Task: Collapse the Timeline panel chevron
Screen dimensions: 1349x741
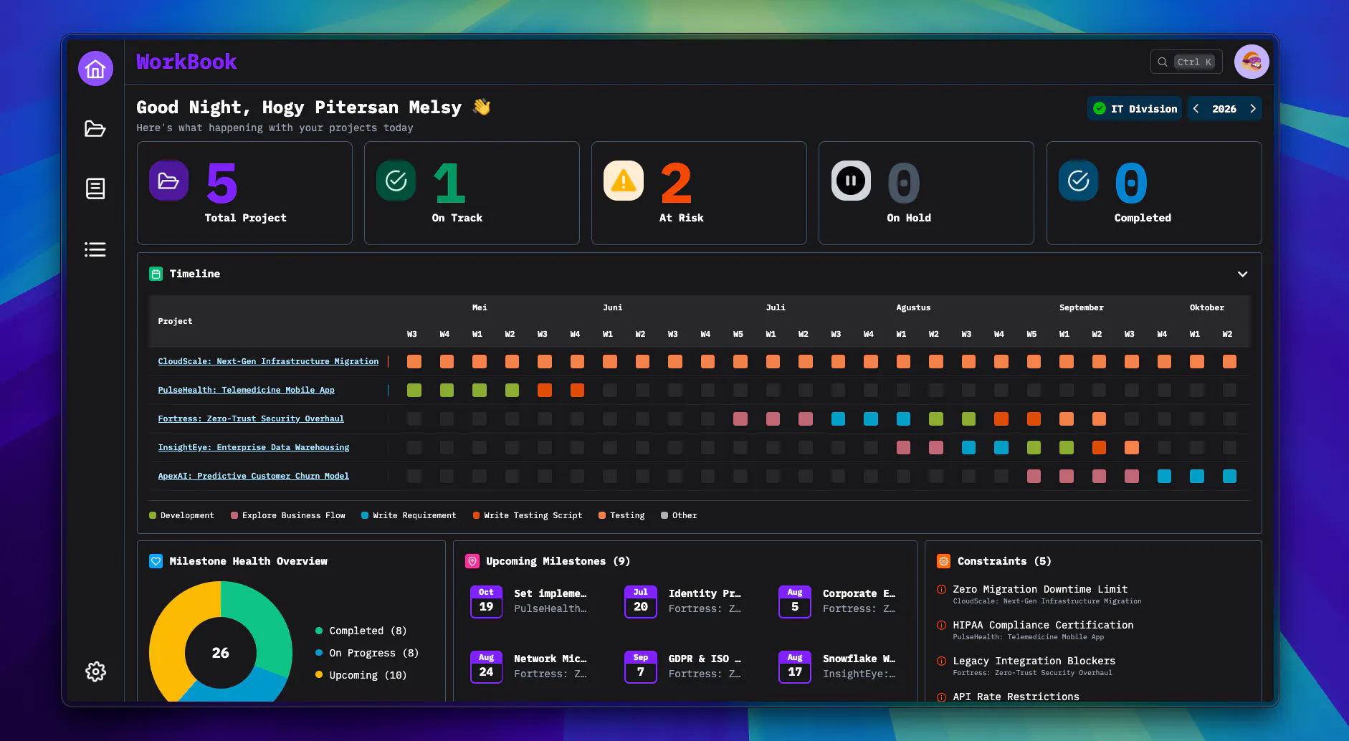Action: [1243, 274]
